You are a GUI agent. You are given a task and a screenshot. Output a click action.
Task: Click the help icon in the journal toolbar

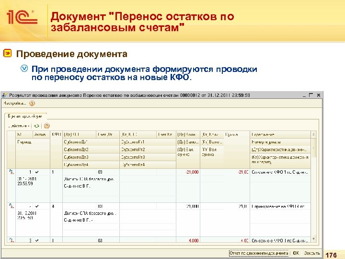[46, 126]
